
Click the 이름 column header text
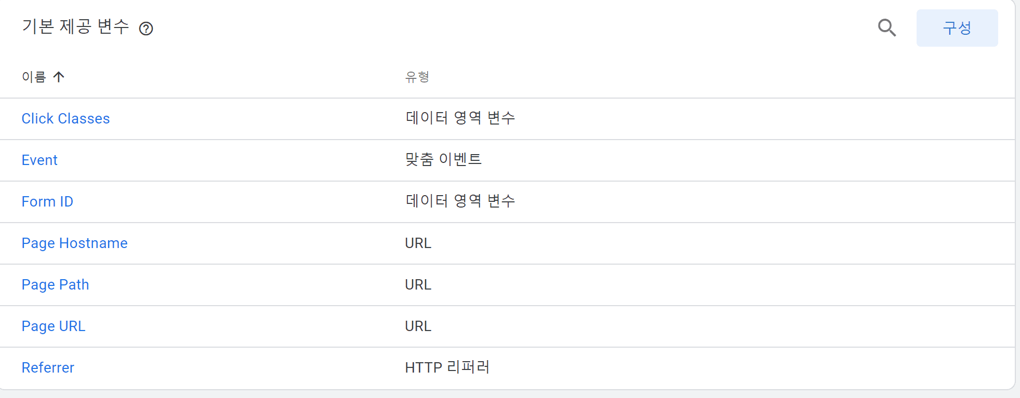point(34,77)
